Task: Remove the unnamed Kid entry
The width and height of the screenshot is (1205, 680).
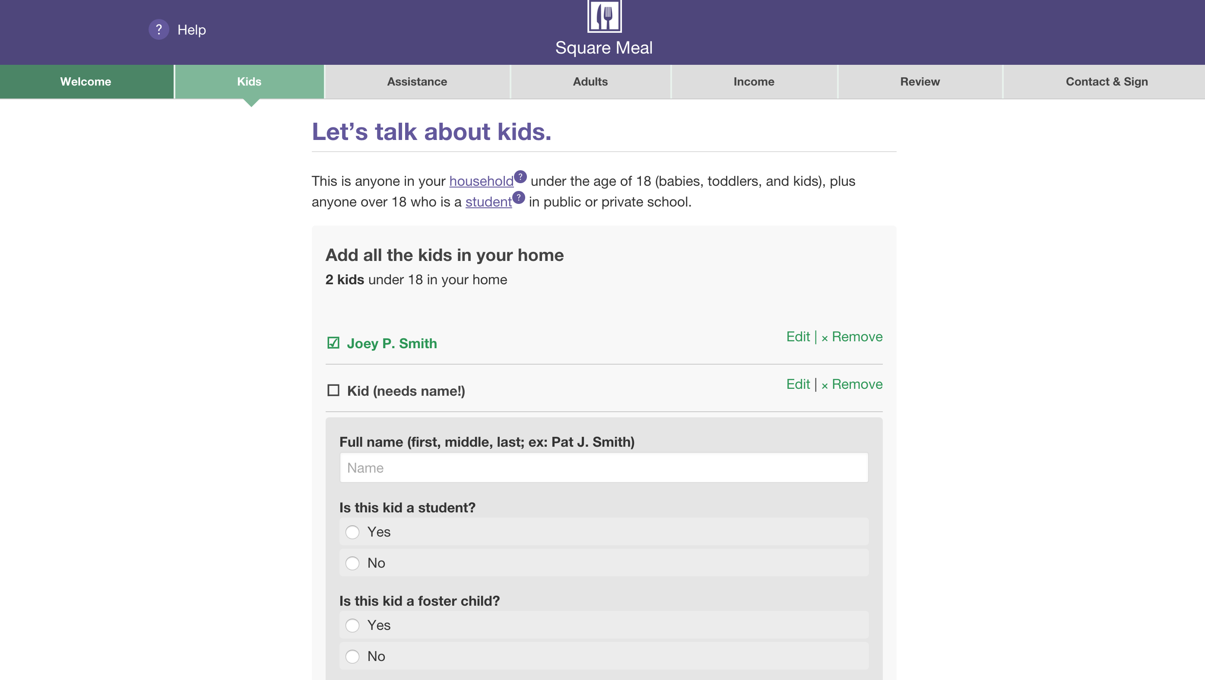Action: pos(852,384)
